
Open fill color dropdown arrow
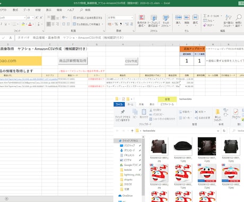click(26, 24)
